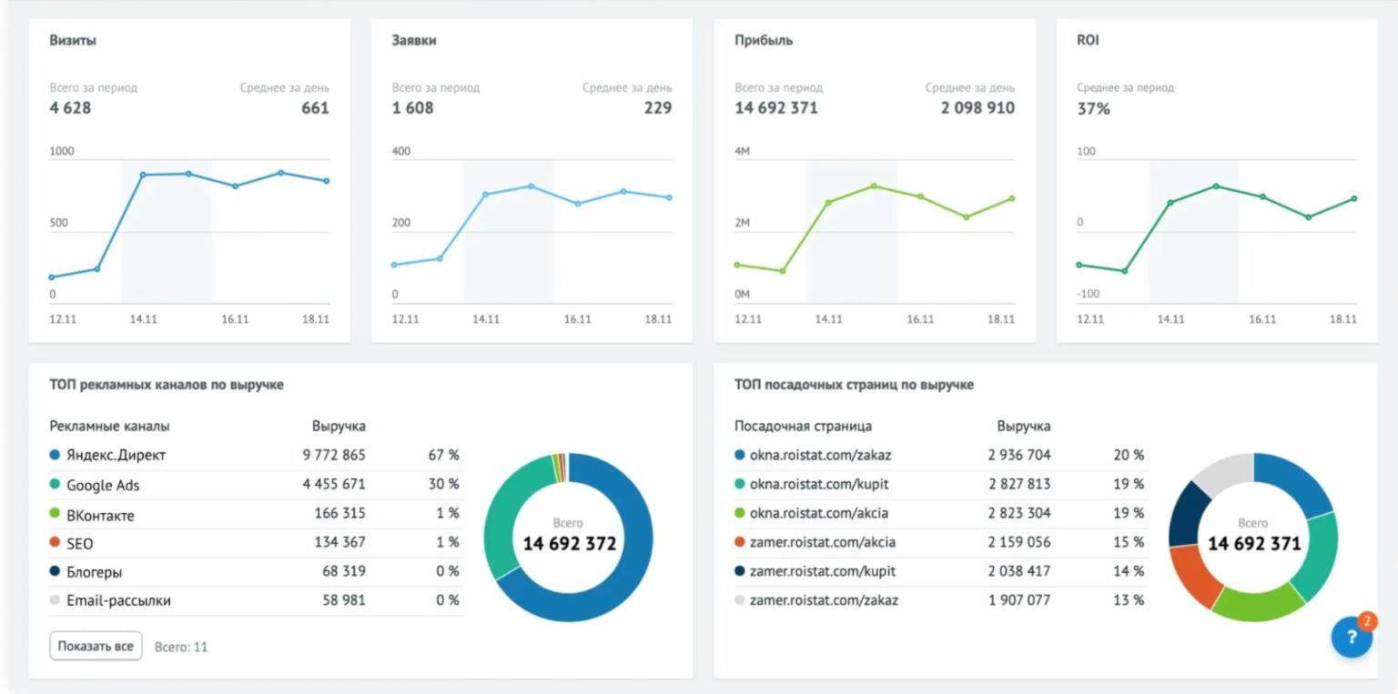Click the revenue value 2 827 813
This screenshot has height=694, width=1398.
(1019, 484)
